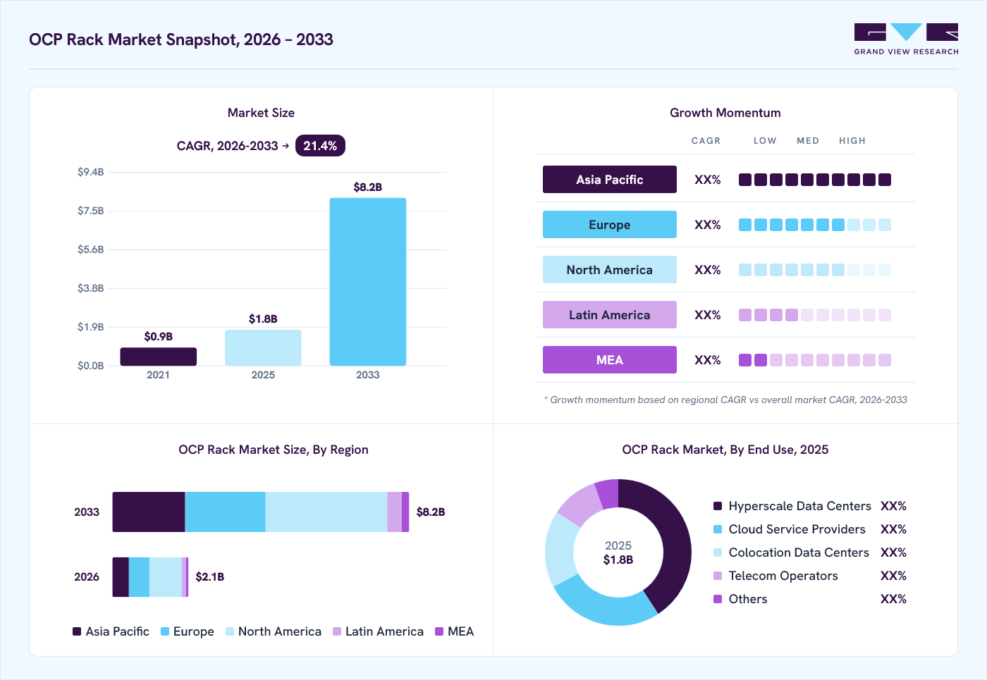Select the Europe region label
987x680 pixels.
[x=610, y=225]
